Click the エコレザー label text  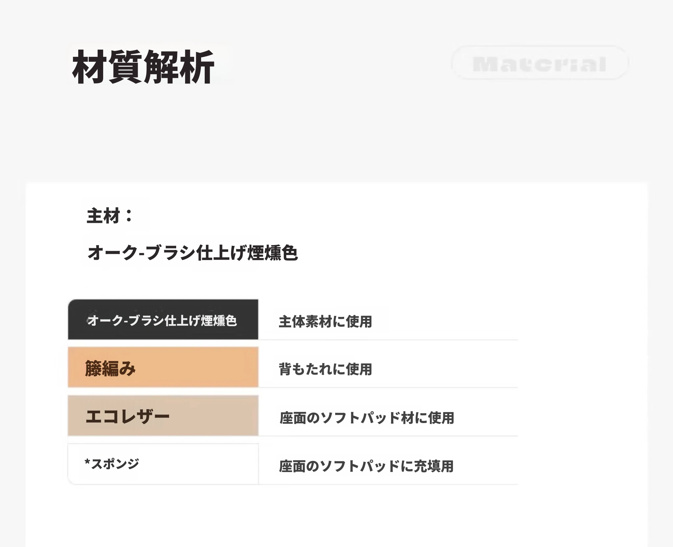pos(128,416)
